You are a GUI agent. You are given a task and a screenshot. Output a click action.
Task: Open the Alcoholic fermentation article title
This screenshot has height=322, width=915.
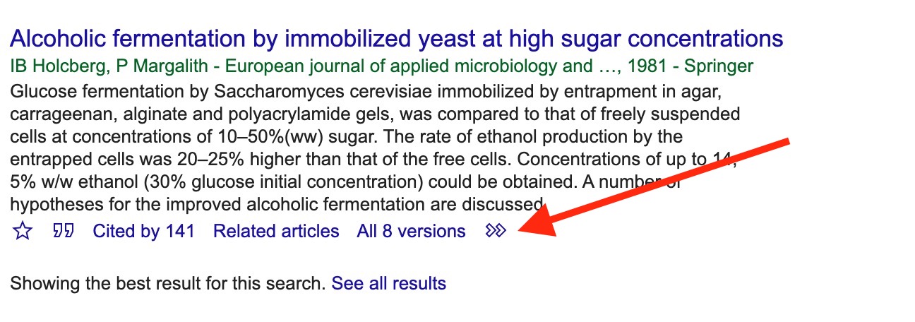(x=397, y=39)
